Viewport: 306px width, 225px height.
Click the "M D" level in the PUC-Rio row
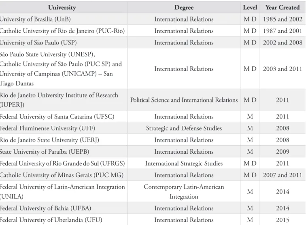pos(250,31)
